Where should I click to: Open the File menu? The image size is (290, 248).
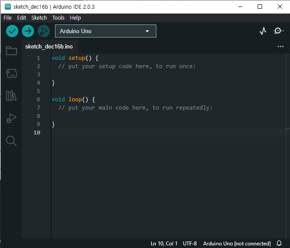7,18
